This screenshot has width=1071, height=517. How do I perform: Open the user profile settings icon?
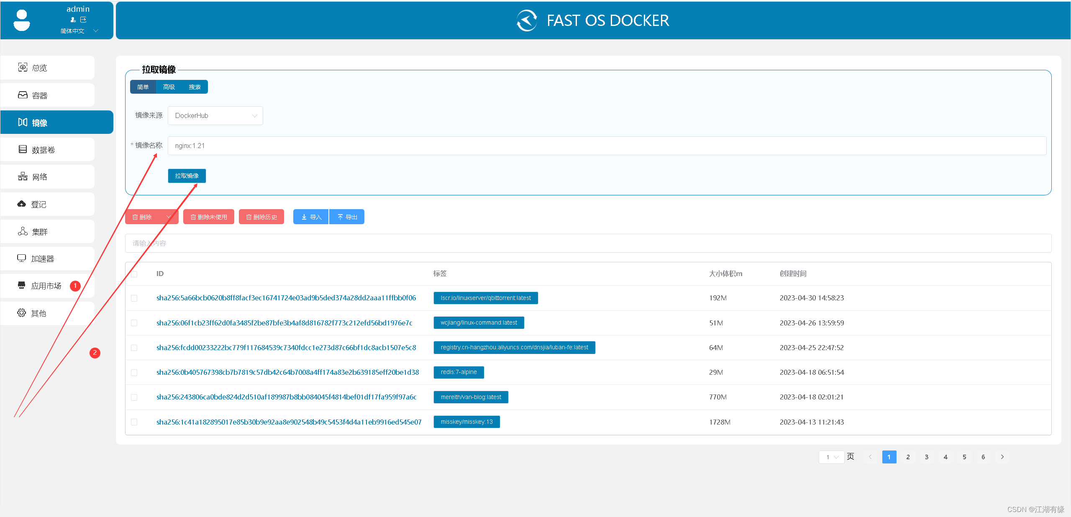click(x=73, y=20)
